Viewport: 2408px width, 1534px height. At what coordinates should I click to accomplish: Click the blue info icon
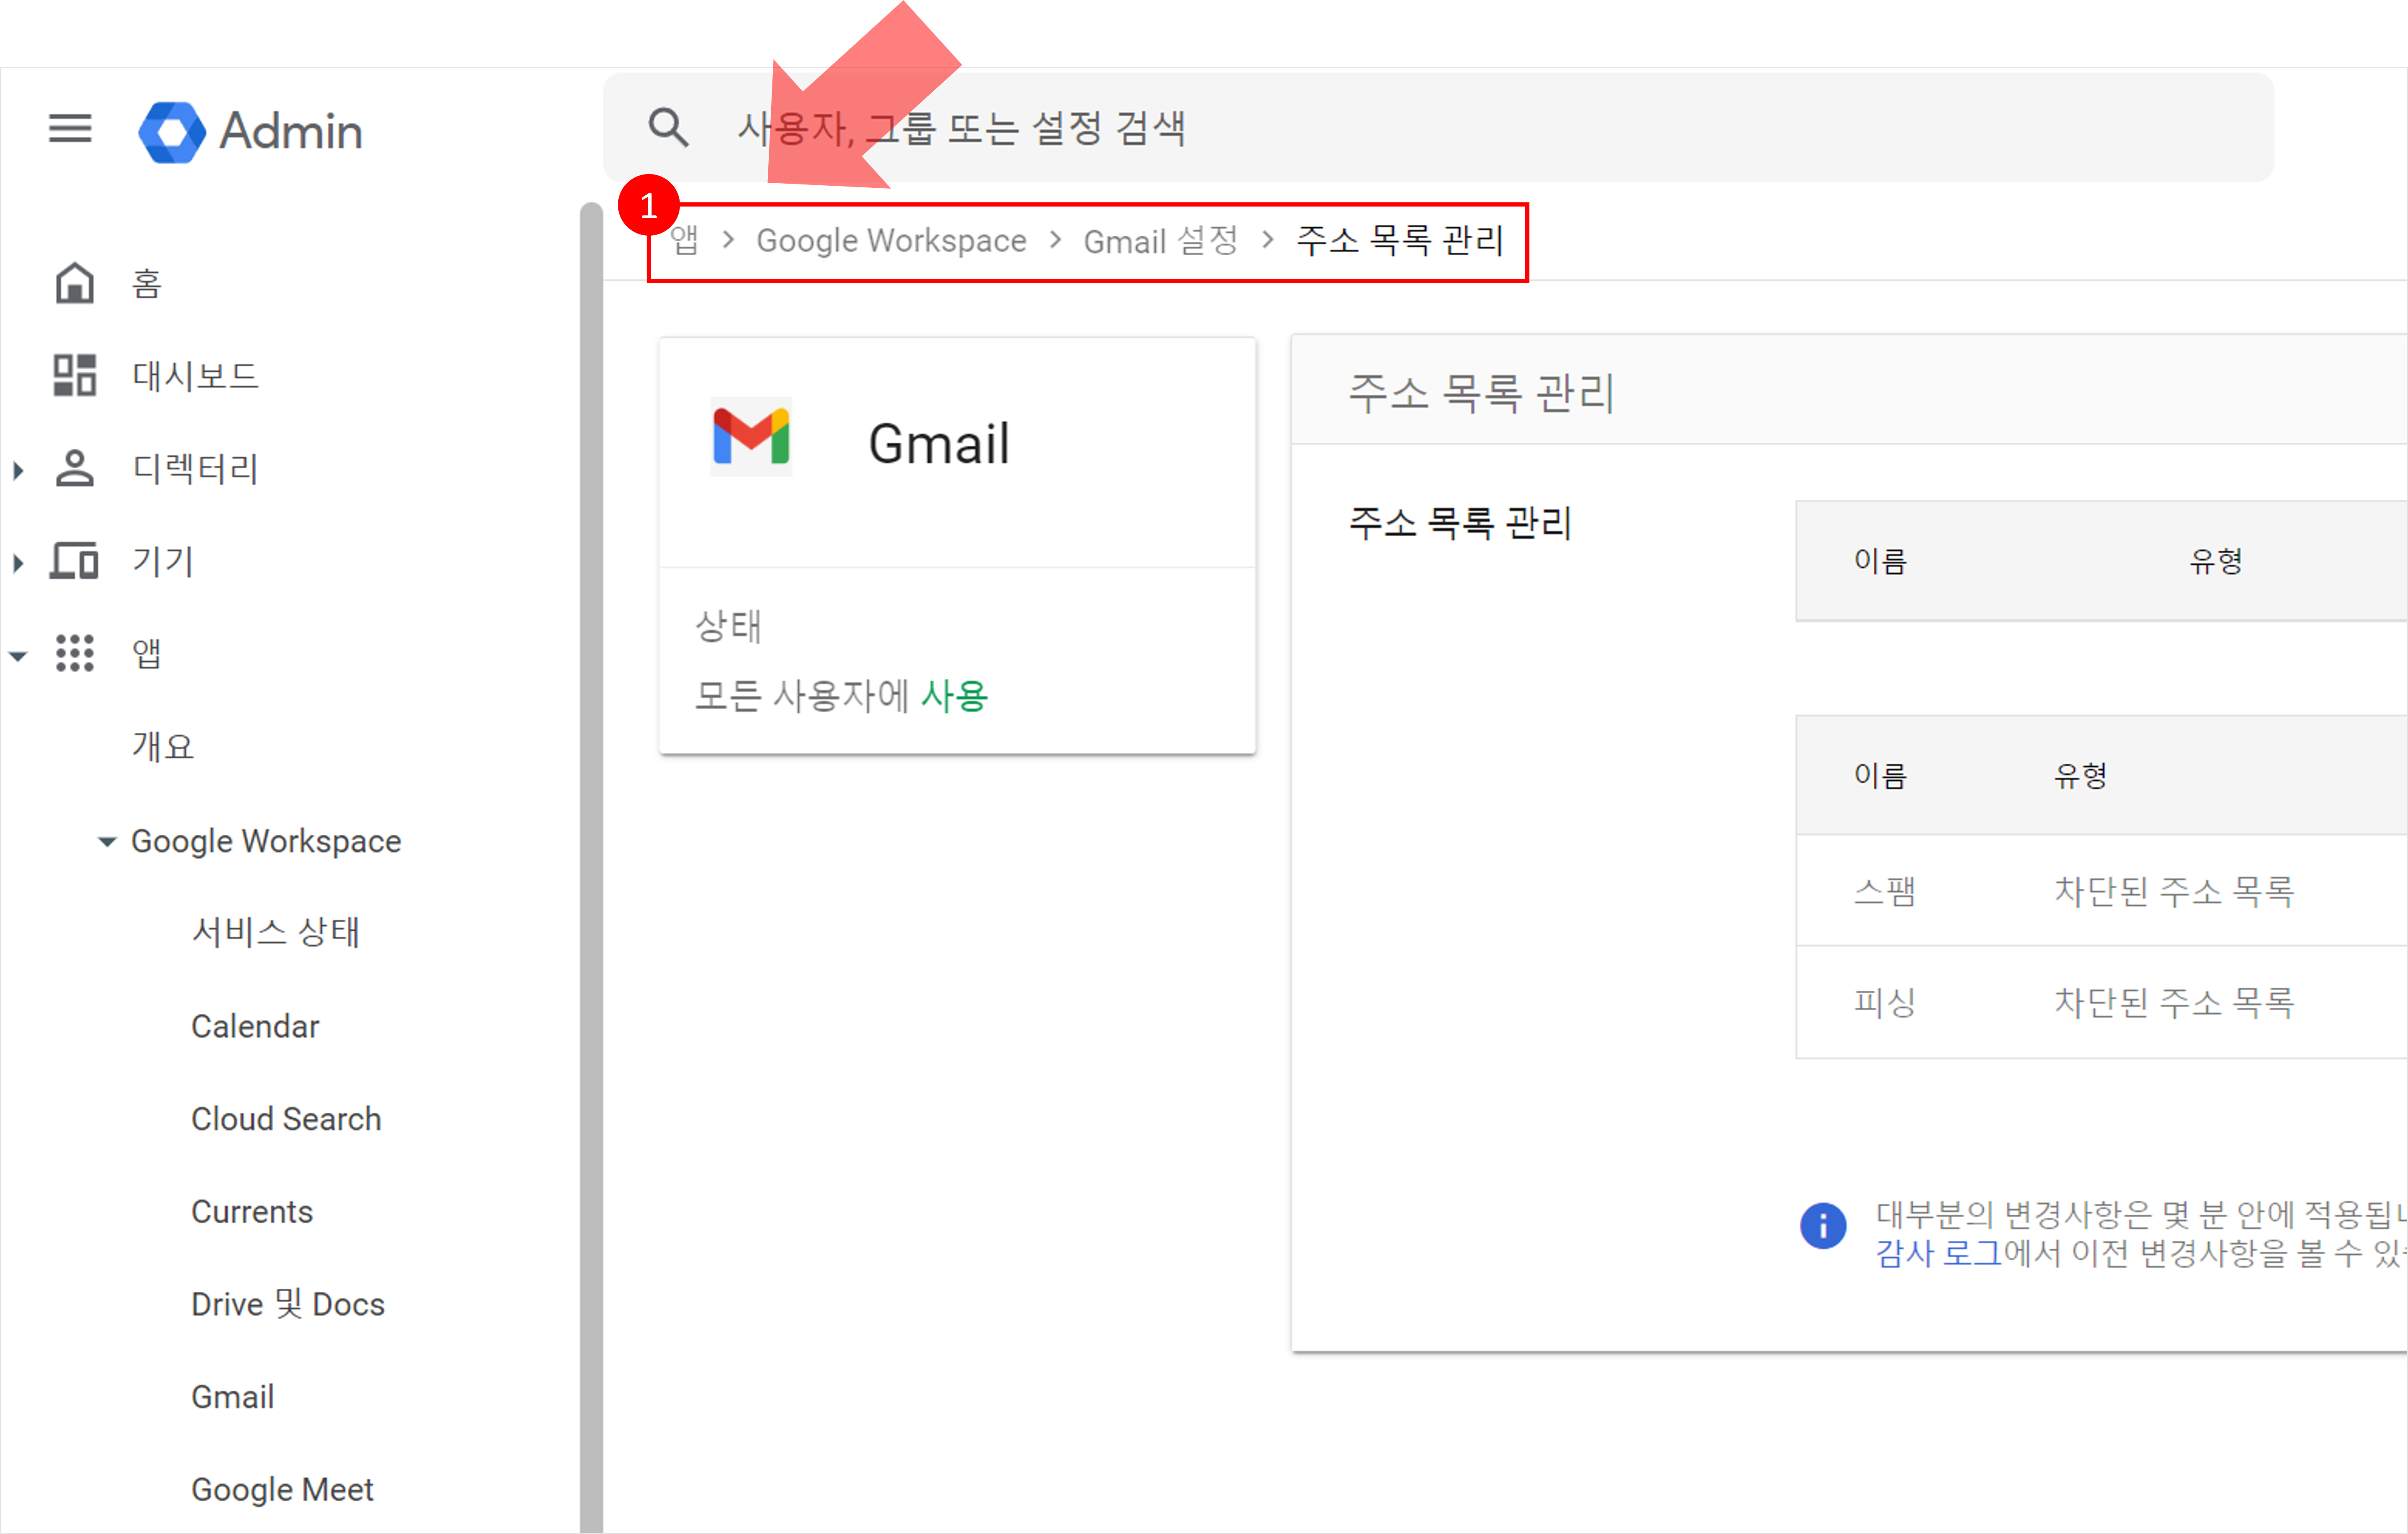tap(1823, 1225)
